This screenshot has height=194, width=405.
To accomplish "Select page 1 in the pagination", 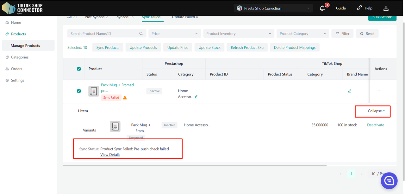I will click(351, 174).
